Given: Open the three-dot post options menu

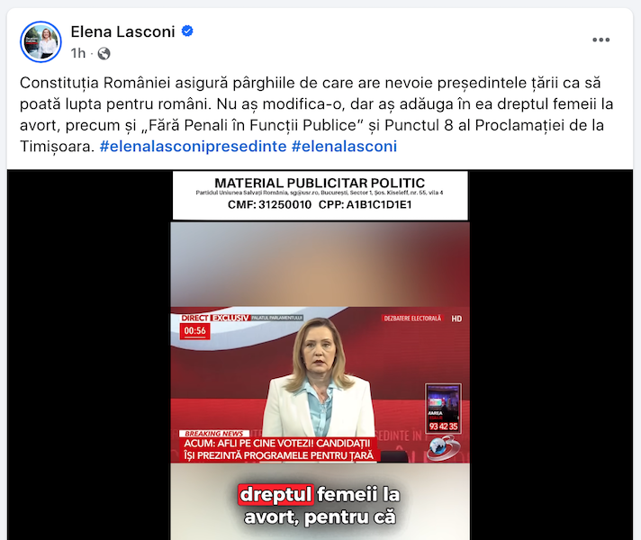Looking at the screenshot, I should pos(601,40).
